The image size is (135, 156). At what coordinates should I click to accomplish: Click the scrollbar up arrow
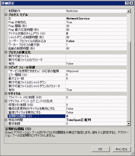[129, 11]
